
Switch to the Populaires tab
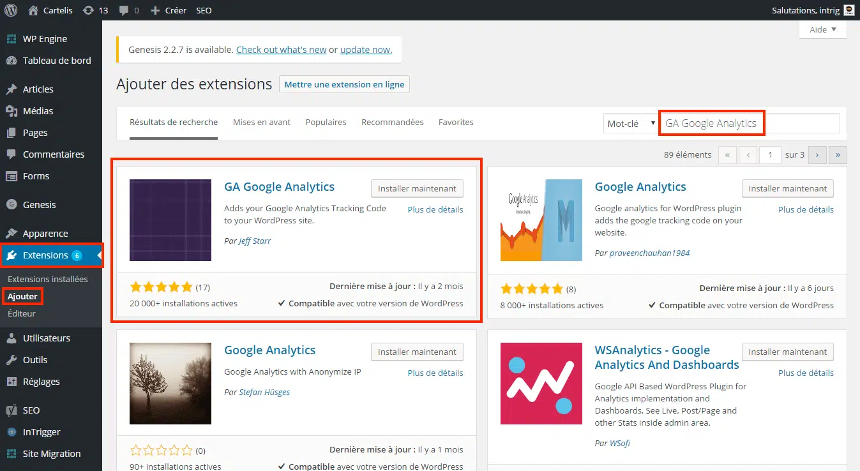[326, 123]
